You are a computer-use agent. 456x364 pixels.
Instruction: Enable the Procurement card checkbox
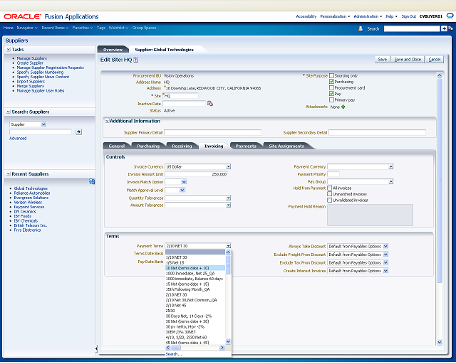[331, 87]
